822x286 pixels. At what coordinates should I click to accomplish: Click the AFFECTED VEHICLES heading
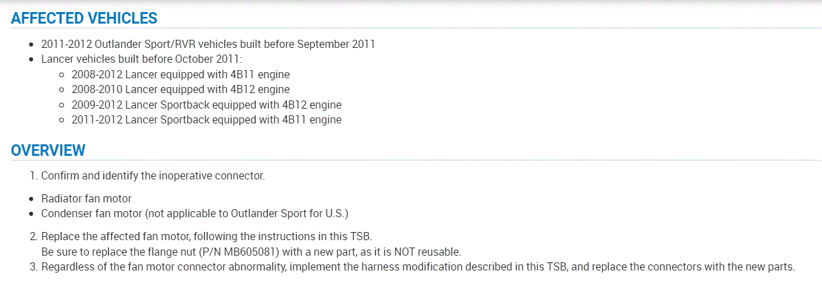coord(84,18)
